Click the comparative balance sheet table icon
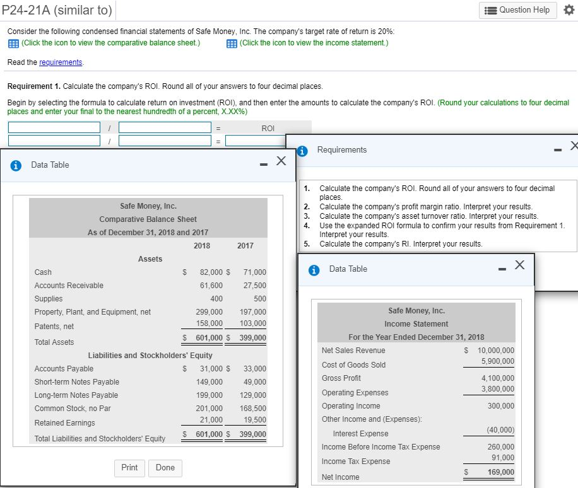The image size is (578, 488). tap(13, 44)
